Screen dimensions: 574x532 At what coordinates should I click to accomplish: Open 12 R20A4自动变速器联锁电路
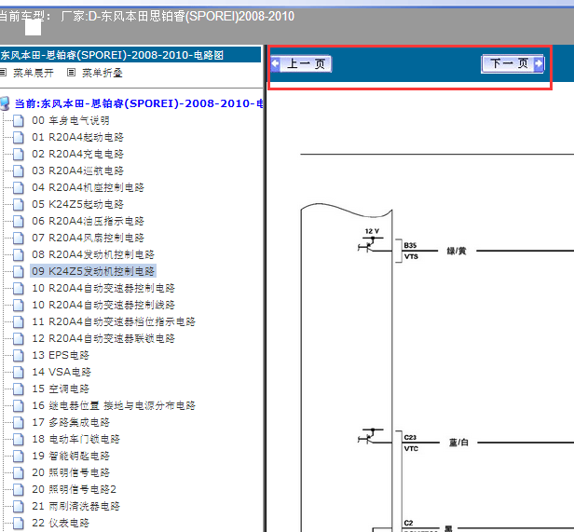point(103,339)
